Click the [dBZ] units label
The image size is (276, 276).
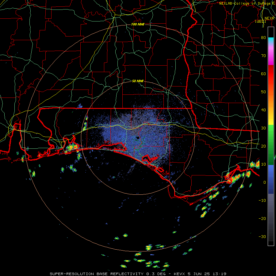tap(260, 21)
